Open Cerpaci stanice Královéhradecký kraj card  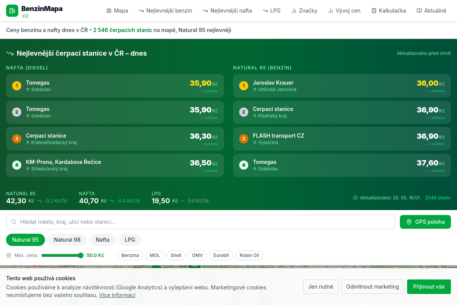click(115, 139)
